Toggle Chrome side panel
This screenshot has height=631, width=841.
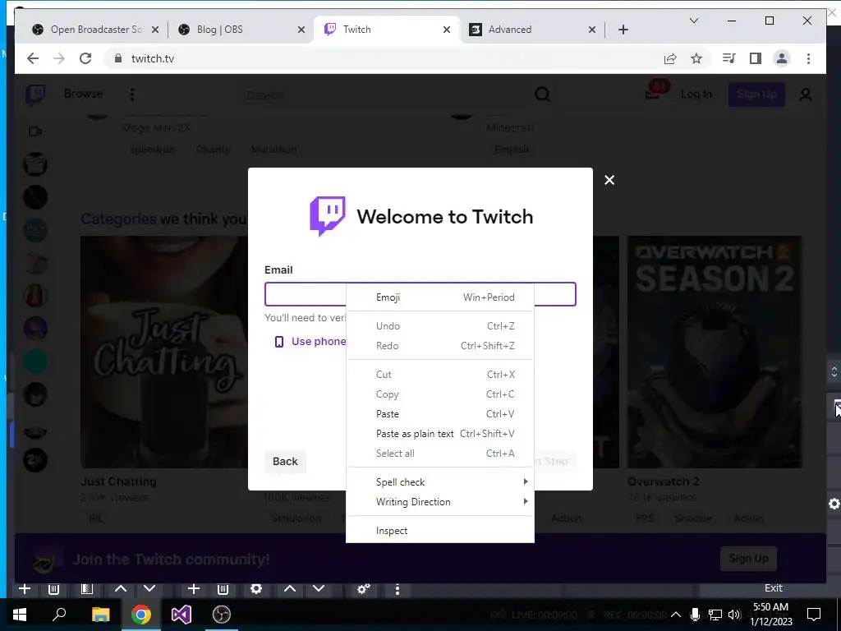[x=756, y=58]
